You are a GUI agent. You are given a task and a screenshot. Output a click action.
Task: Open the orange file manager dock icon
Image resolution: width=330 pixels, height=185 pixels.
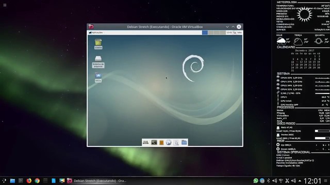point(161,143)
